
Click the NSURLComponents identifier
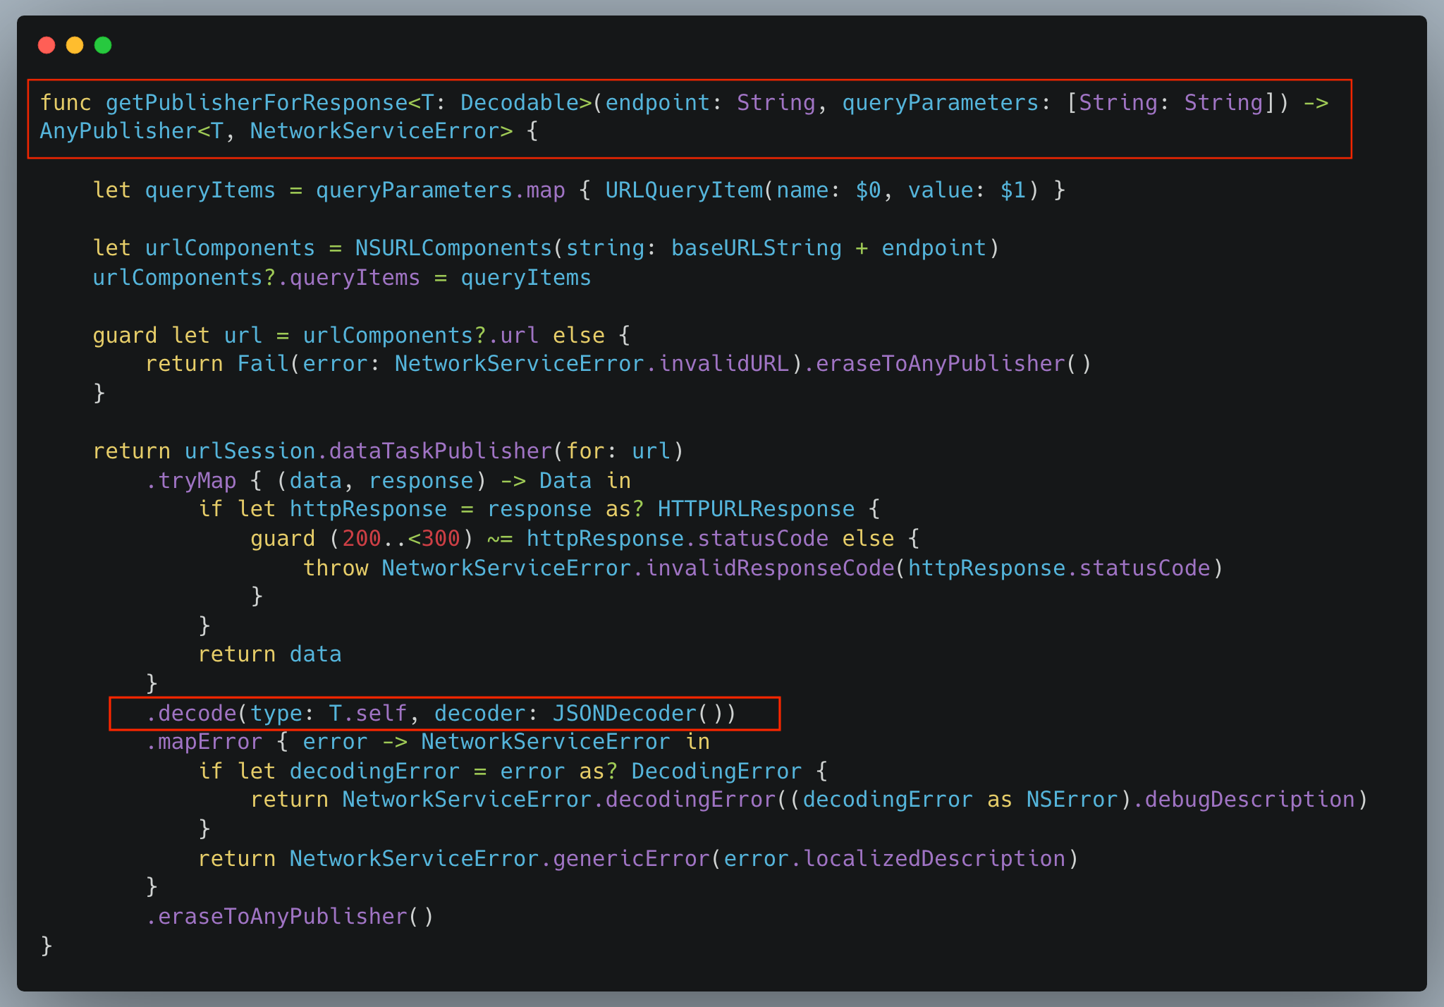point(453,248)
